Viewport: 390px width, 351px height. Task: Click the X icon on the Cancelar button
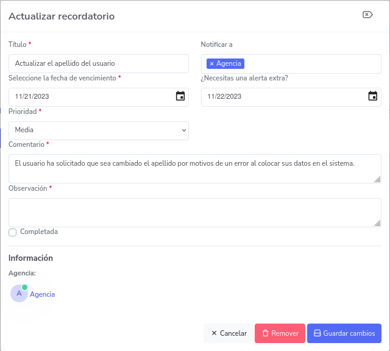coord(214,333)
